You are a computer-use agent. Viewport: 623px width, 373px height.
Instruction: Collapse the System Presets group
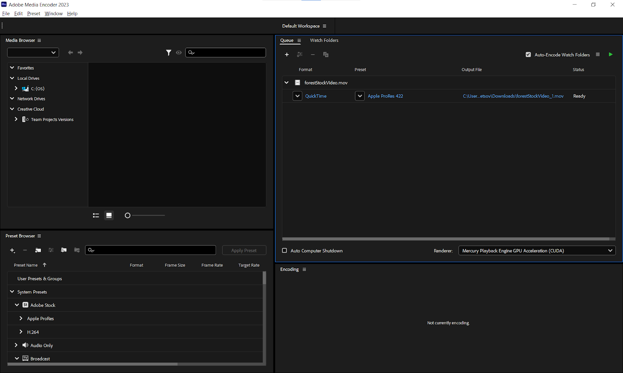coord(12,292)
